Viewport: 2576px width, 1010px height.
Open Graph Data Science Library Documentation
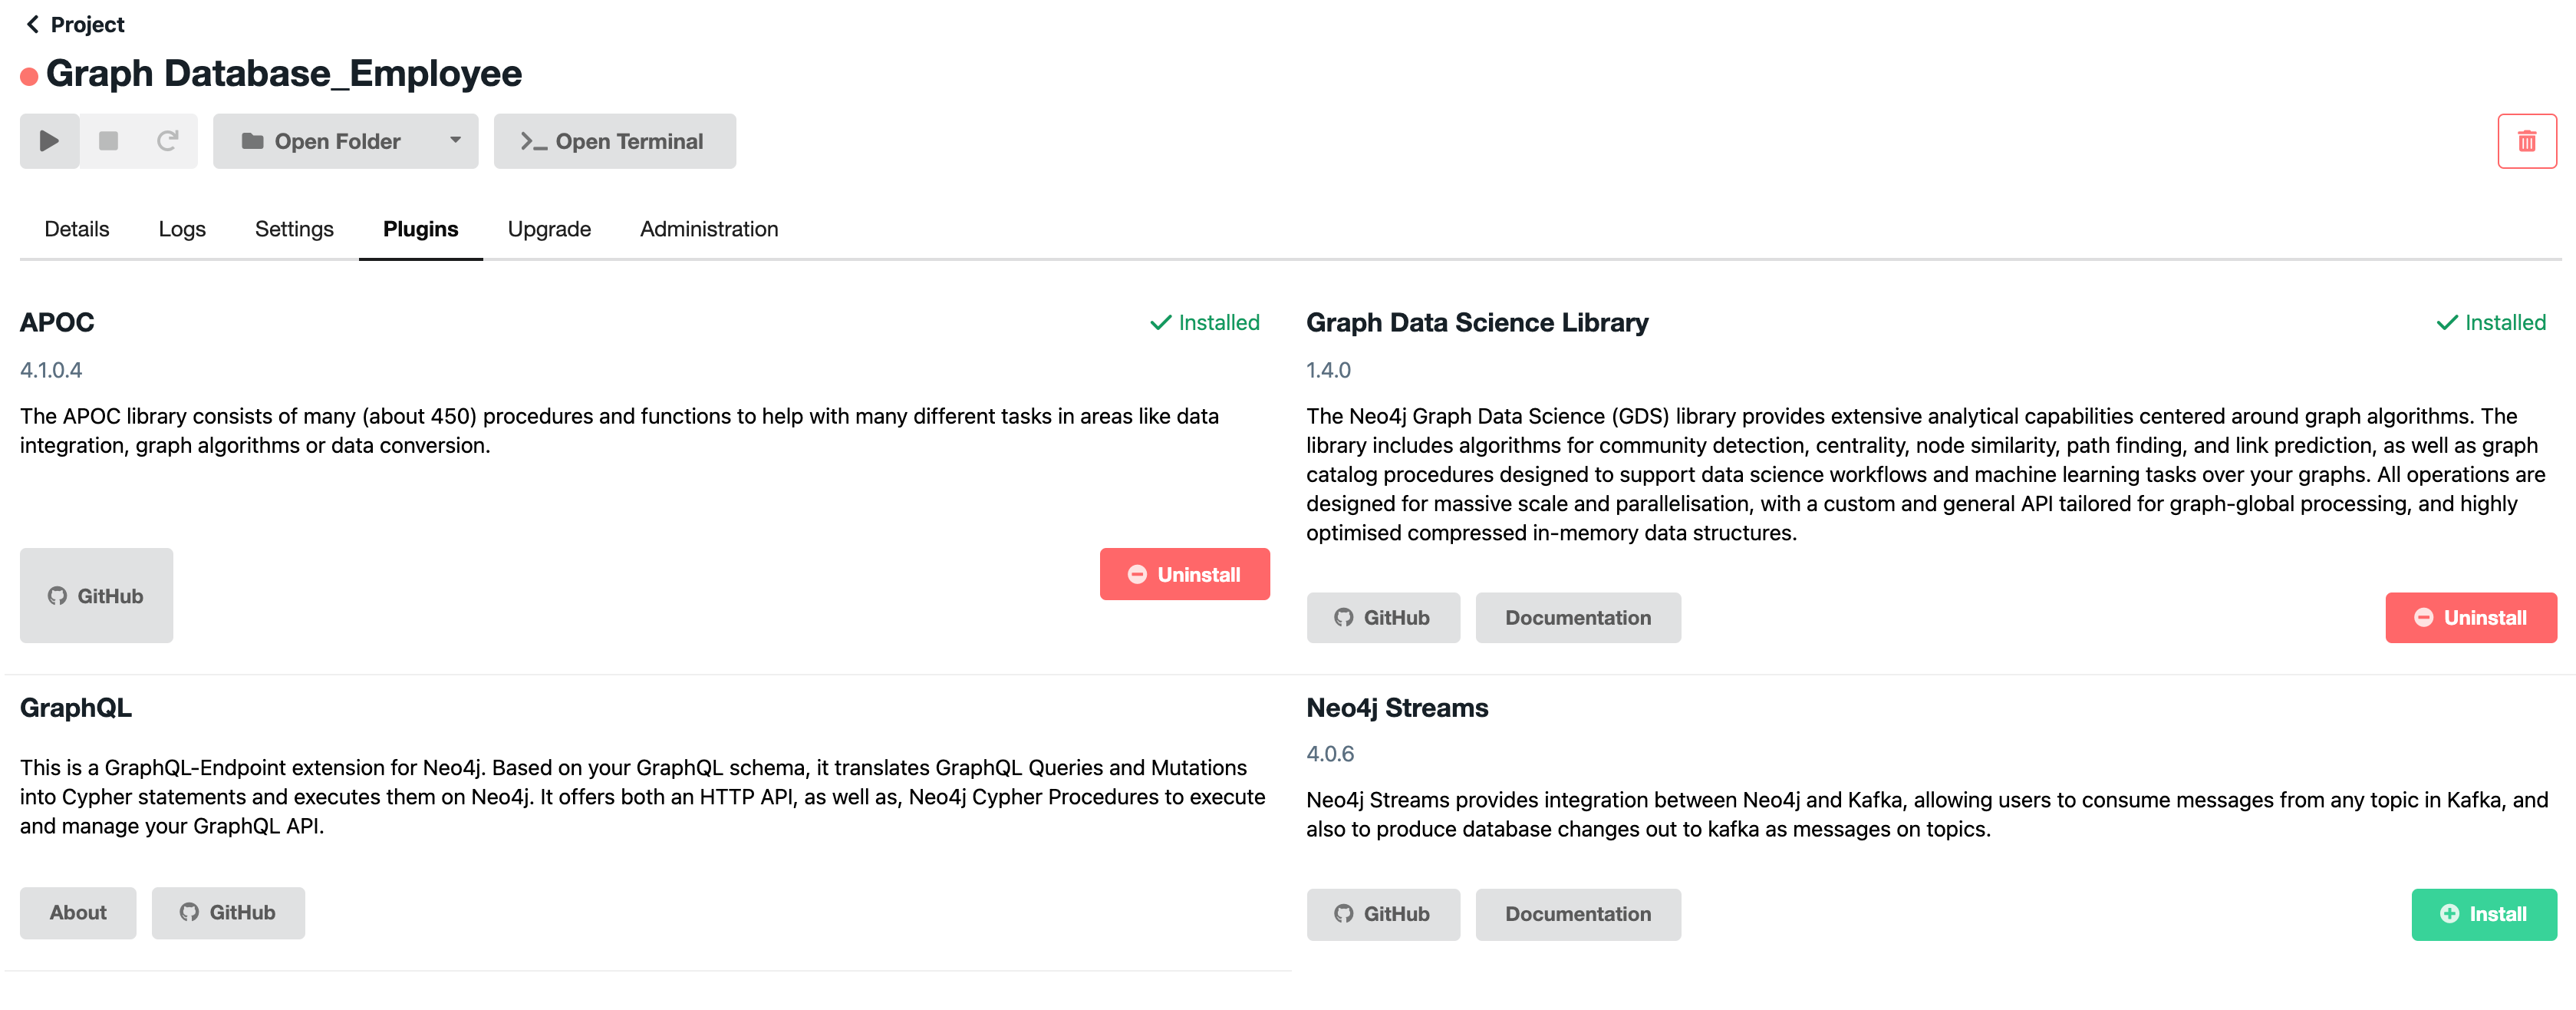[1577, 617]
